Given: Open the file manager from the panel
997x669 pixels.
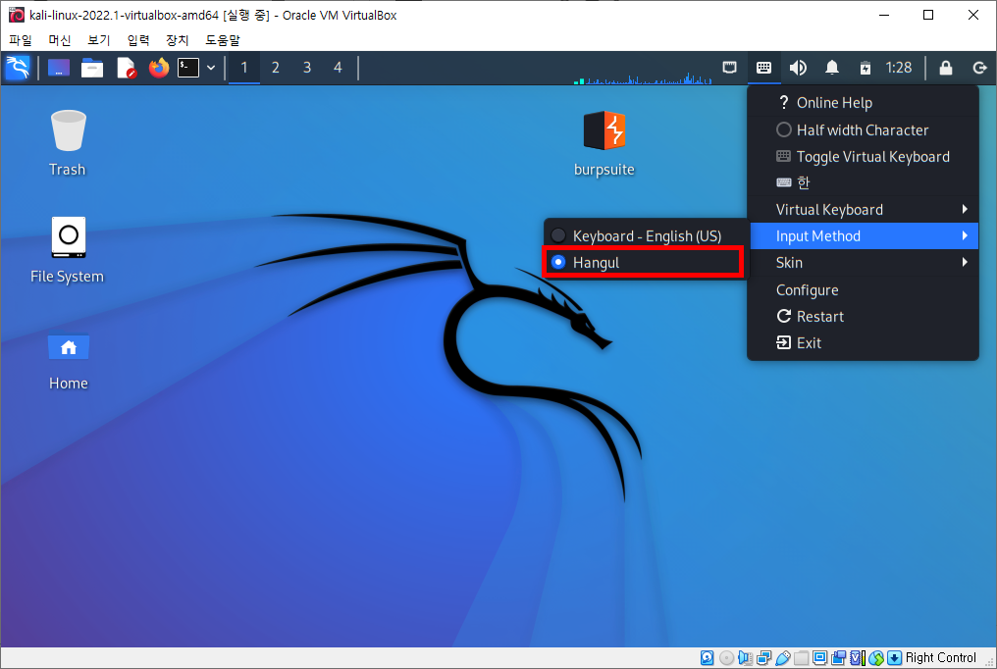Looking at the screenshot, I should (92, 68).
